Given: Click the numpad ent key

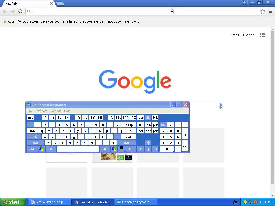Looking at the screenshot, I should tap(185, 146).
